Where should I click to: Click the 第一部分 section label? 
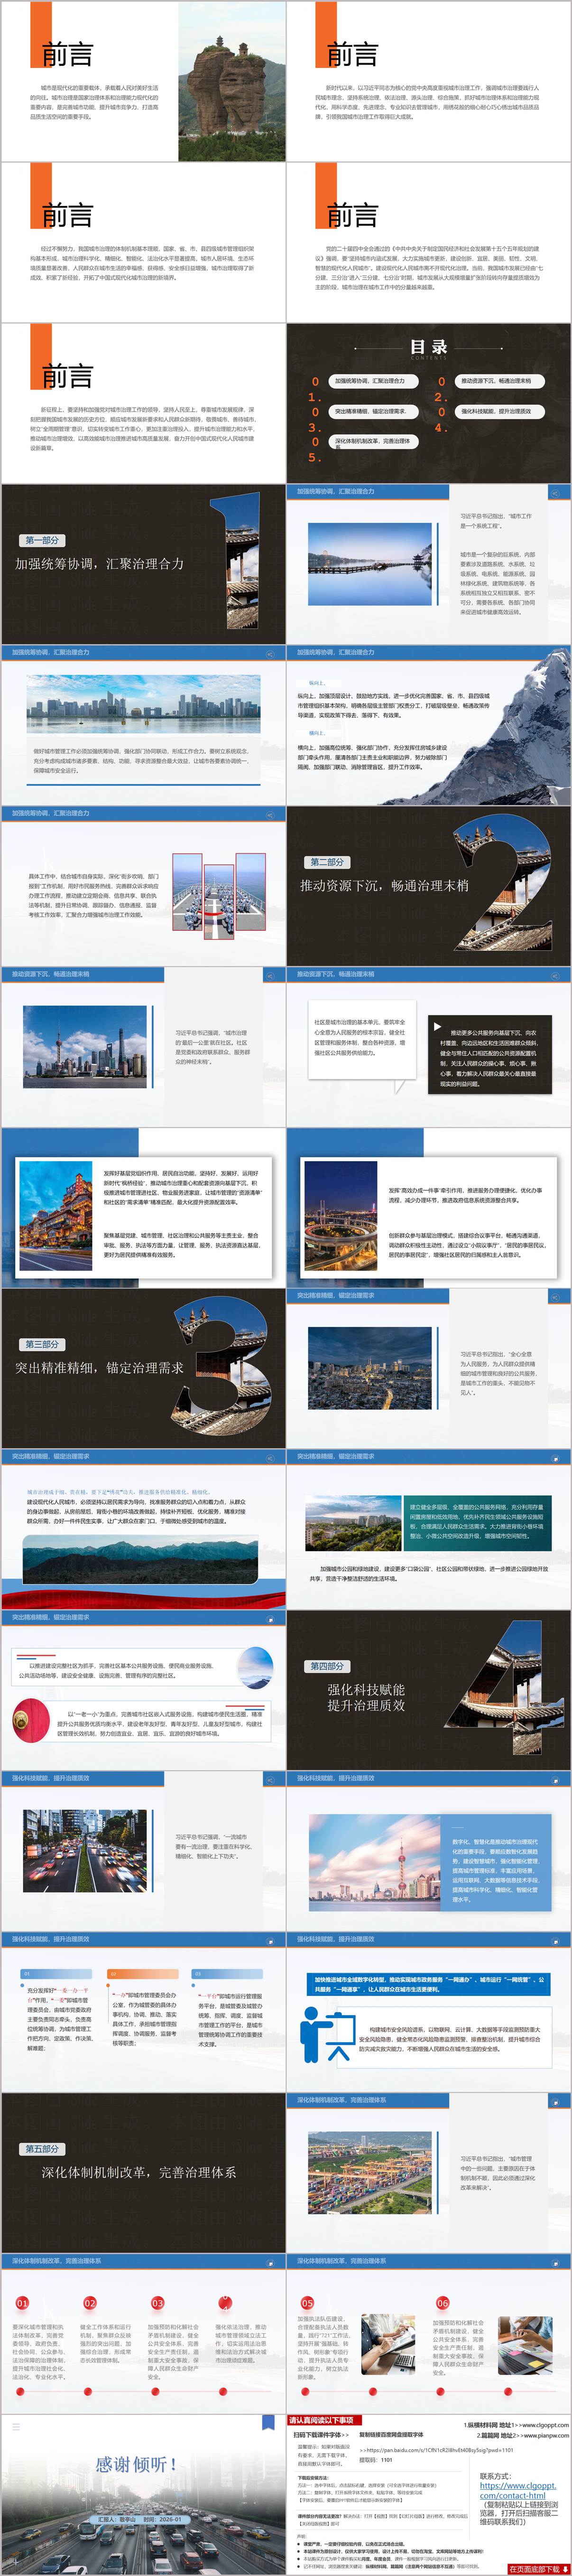pyautogui.click(x=42, y=540)
